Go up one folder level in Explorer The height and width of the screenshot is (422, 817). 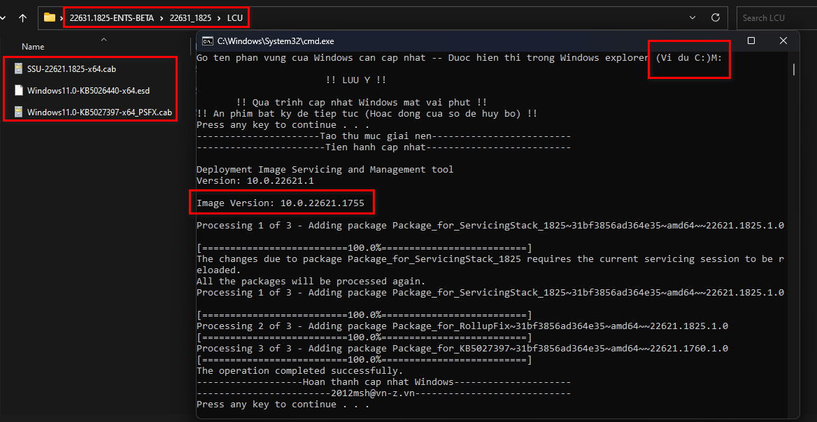(x=22, y=17)
